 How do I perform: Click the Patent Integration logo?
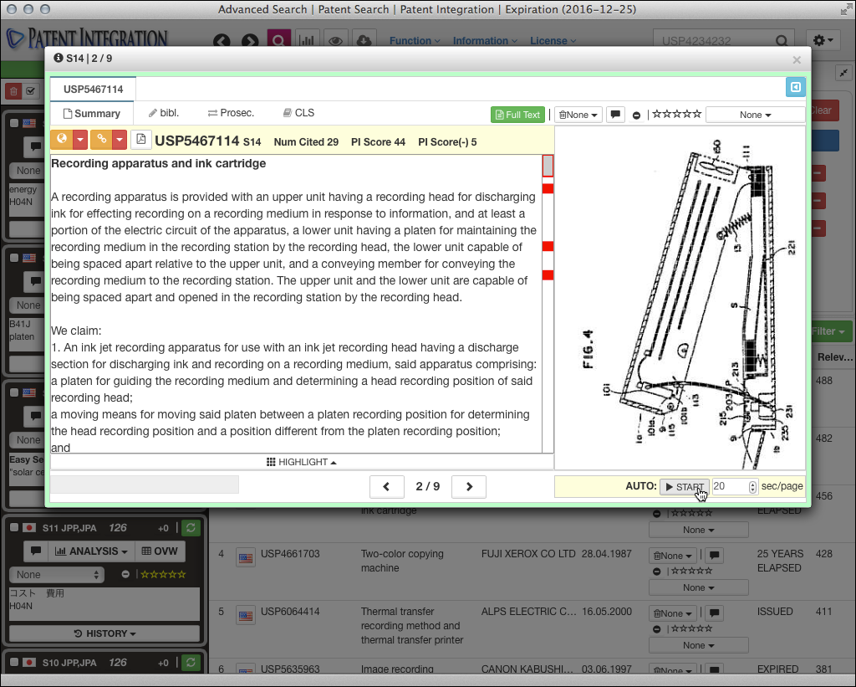pyautogui.click(x=87, y=38)
